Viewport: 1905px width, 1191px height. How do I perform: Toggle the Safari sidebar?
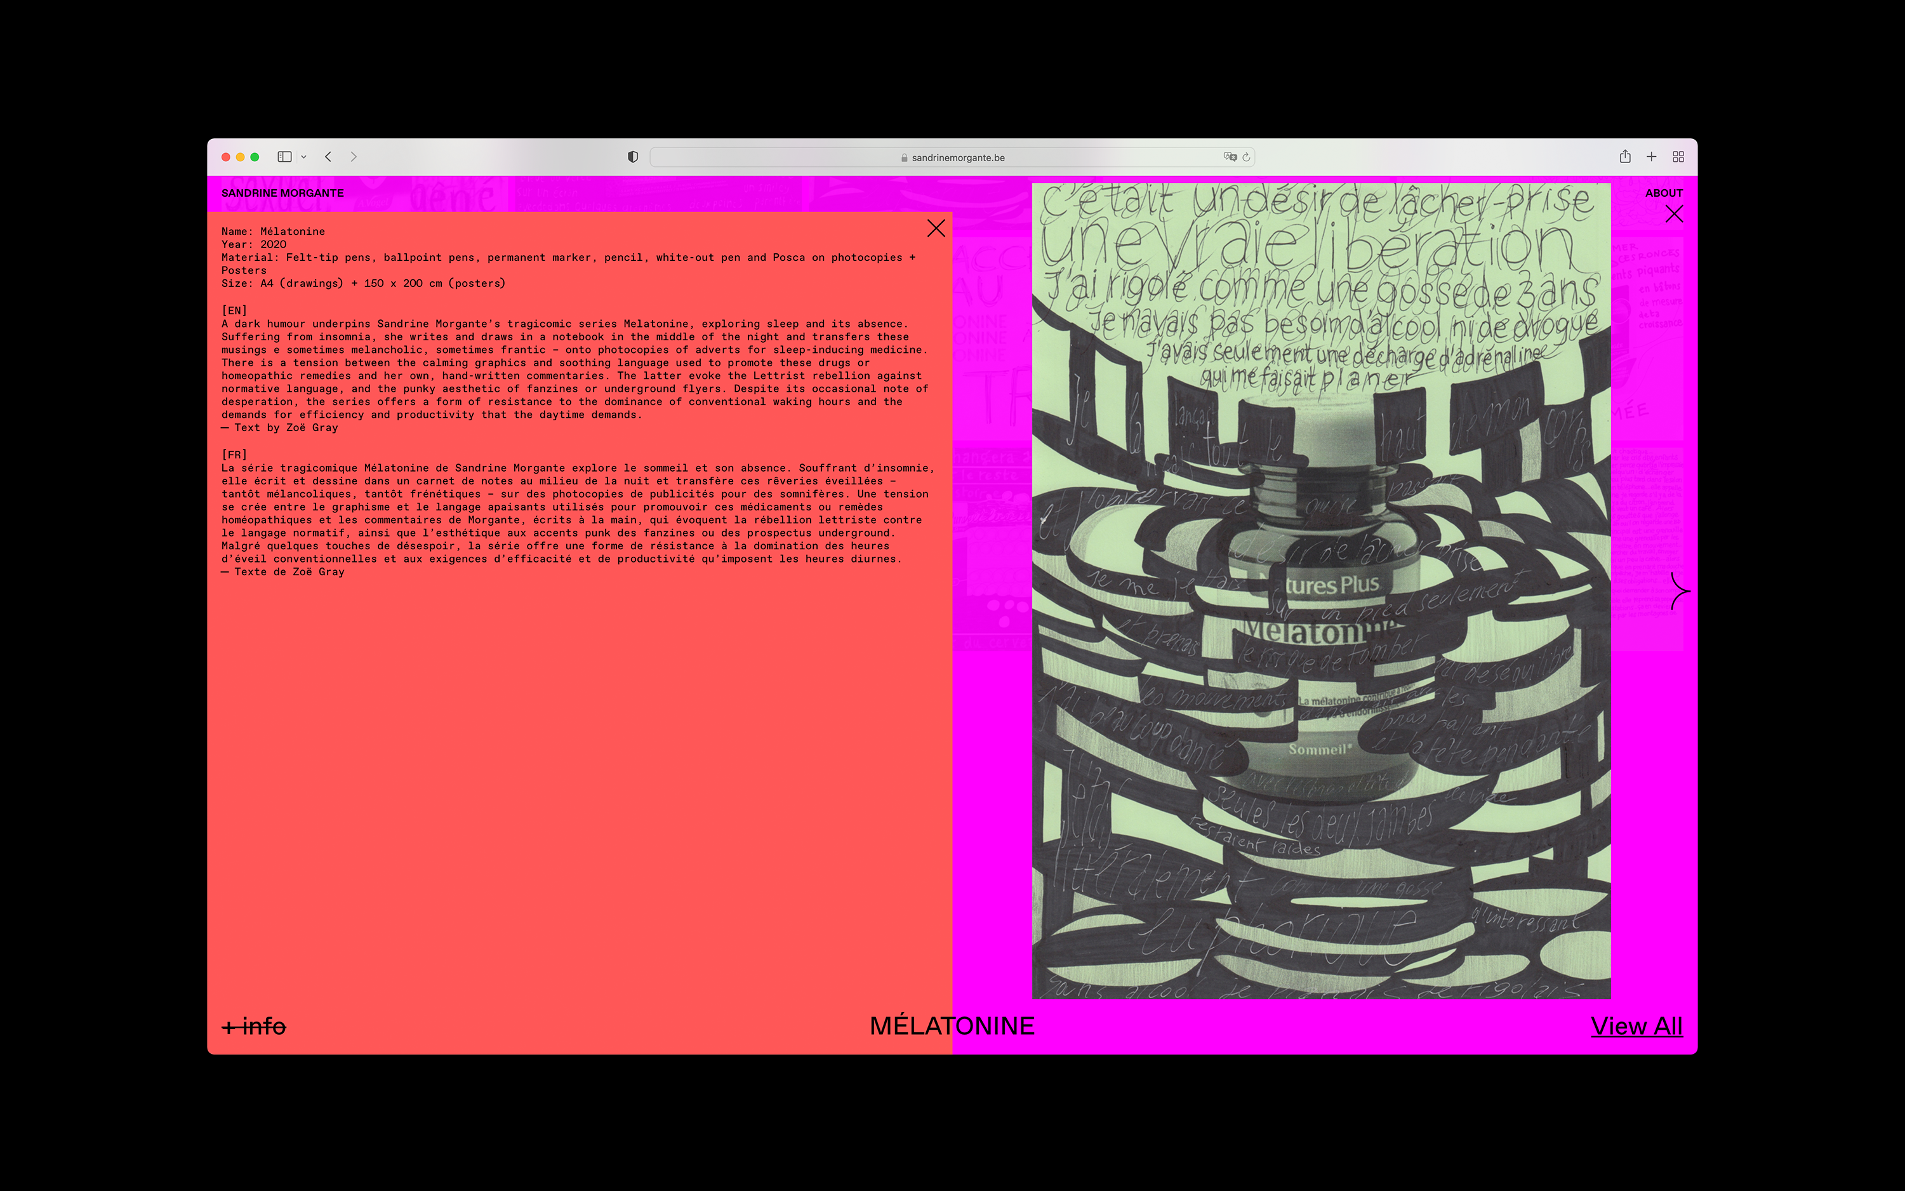[x=284, y=157]
